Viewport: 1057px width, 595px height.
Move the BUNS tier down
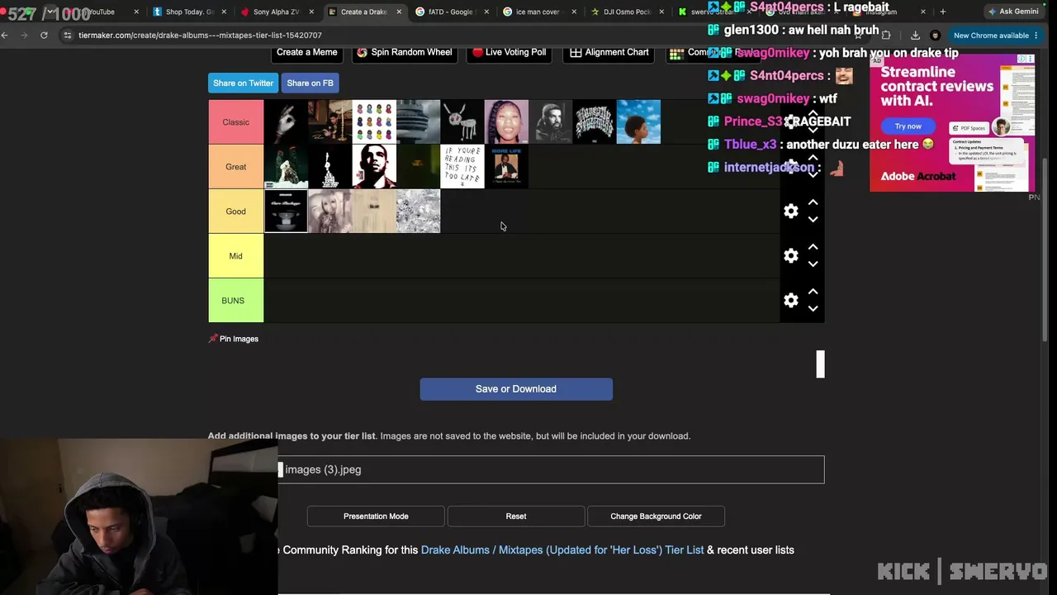click(x=813, y=309)
